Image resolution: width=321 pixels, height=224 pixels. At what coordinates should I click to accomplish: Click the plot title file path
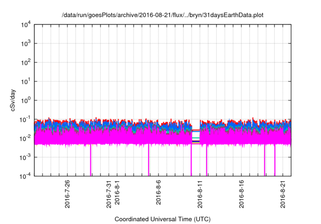[163, 15]
